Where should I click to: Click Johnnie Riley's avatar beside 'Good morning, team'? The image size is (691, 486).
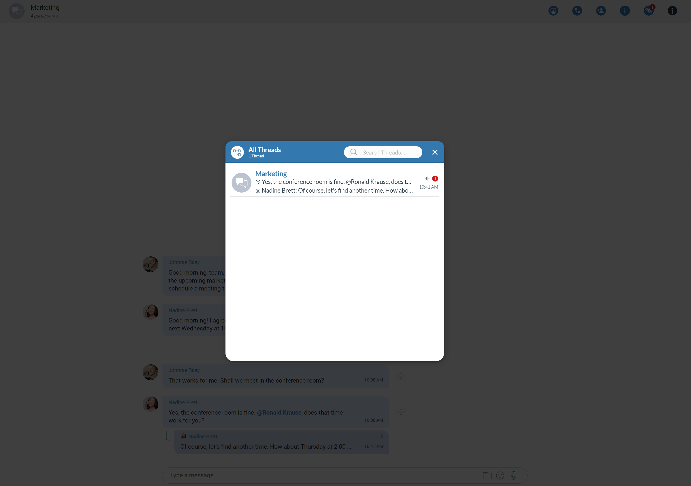click(150, 264)
